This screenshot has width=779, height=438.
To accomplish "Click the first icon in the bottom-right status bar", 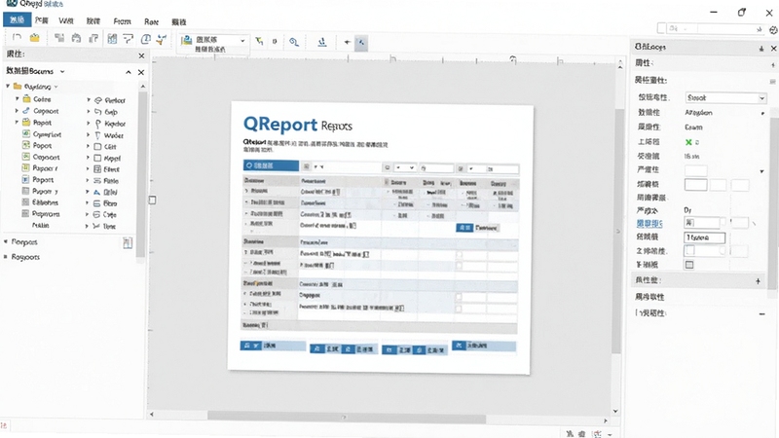I will 570,433.
